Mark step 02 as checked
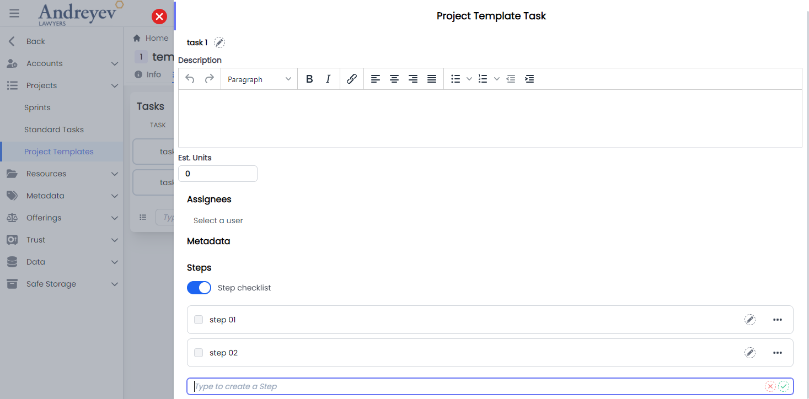 pyautogui.click(x=198, y=352)
